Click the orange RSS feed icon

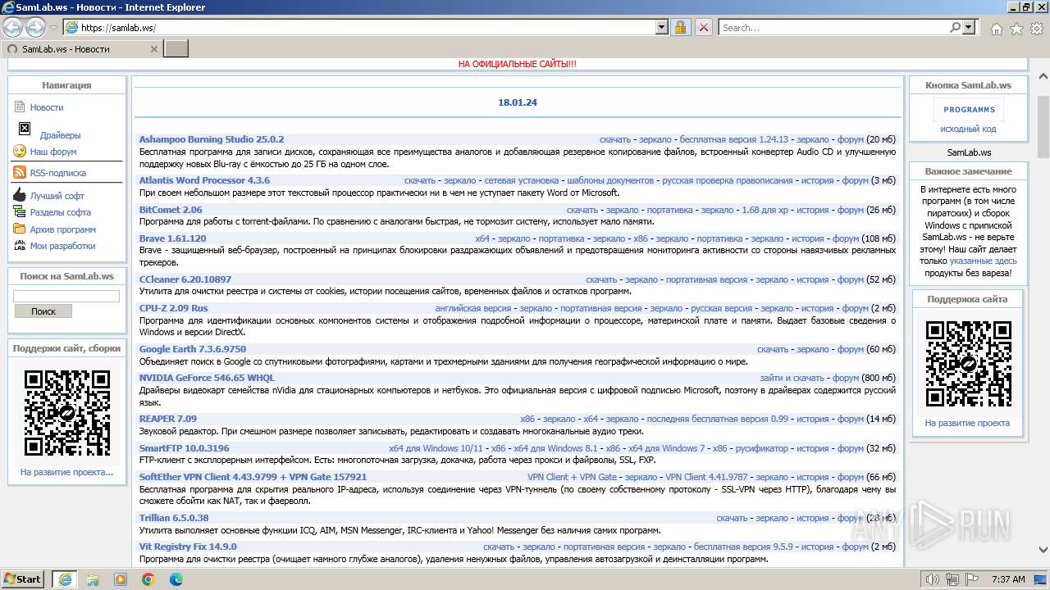pos(20,173)
